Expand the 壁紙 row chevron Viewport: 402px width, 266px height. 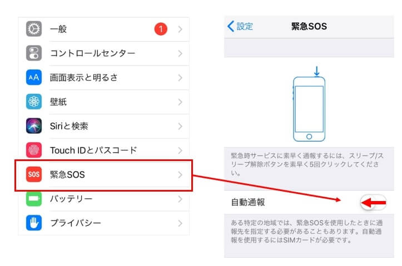click(x=180, y=102)
